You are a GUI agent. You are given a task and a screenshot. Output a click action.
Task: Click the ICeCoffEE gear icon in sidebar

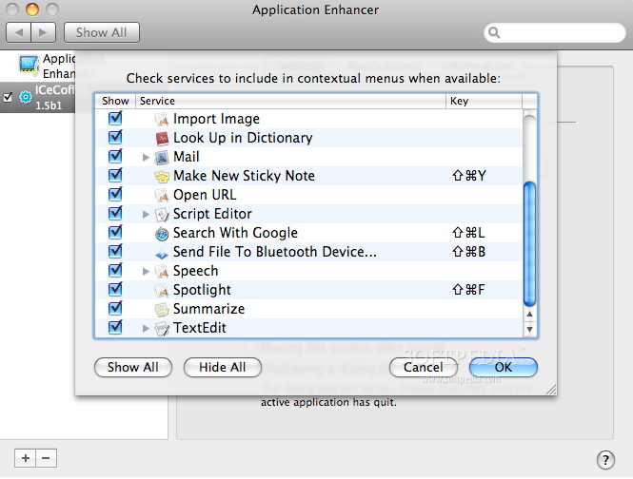pyautogui.click(x=25, y=97)
